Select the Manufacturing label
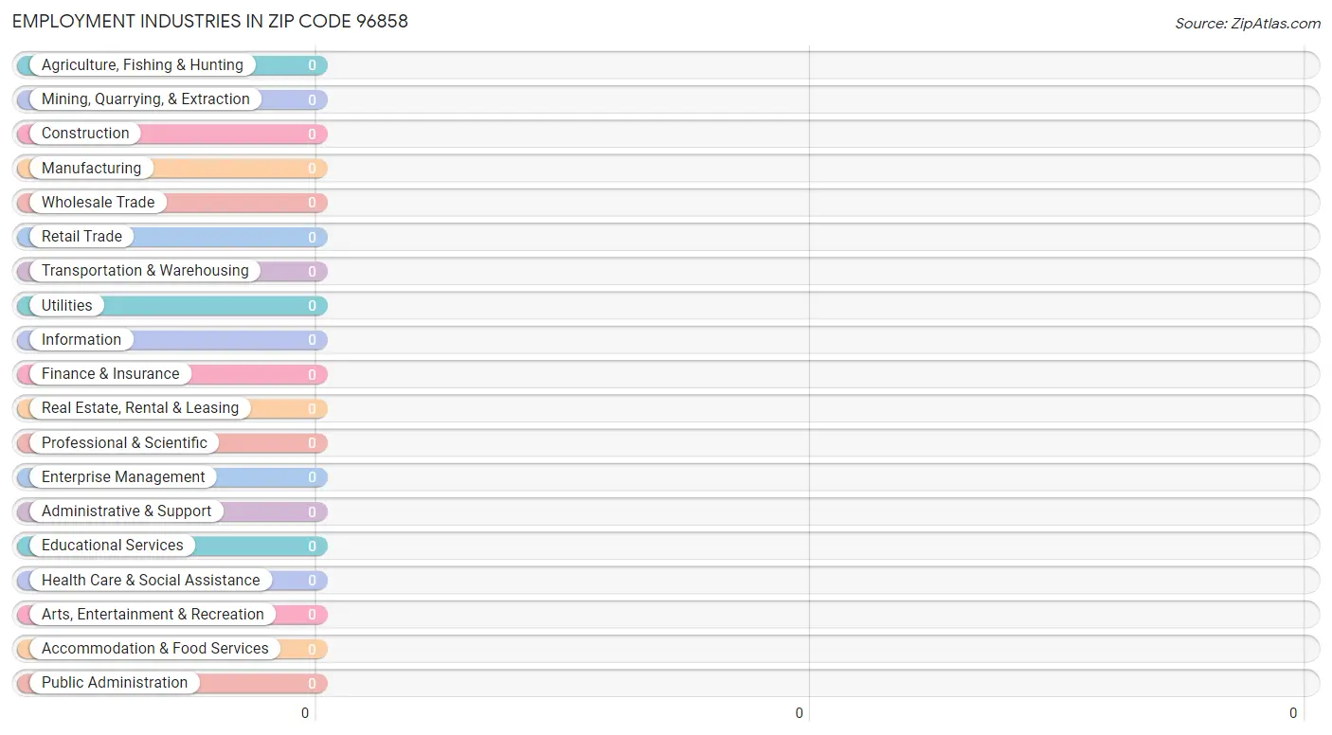The image size is (1332, 735). coord(91,169)
